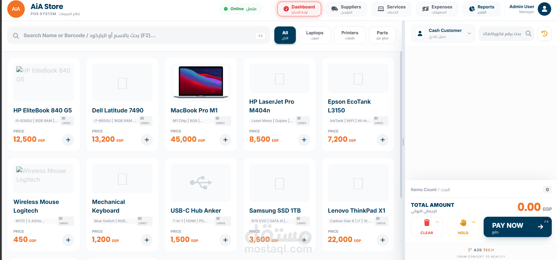This screenshot has height=260, width=557.
Task: Click the AiA Store orange logo
Action: coord(16,9)
